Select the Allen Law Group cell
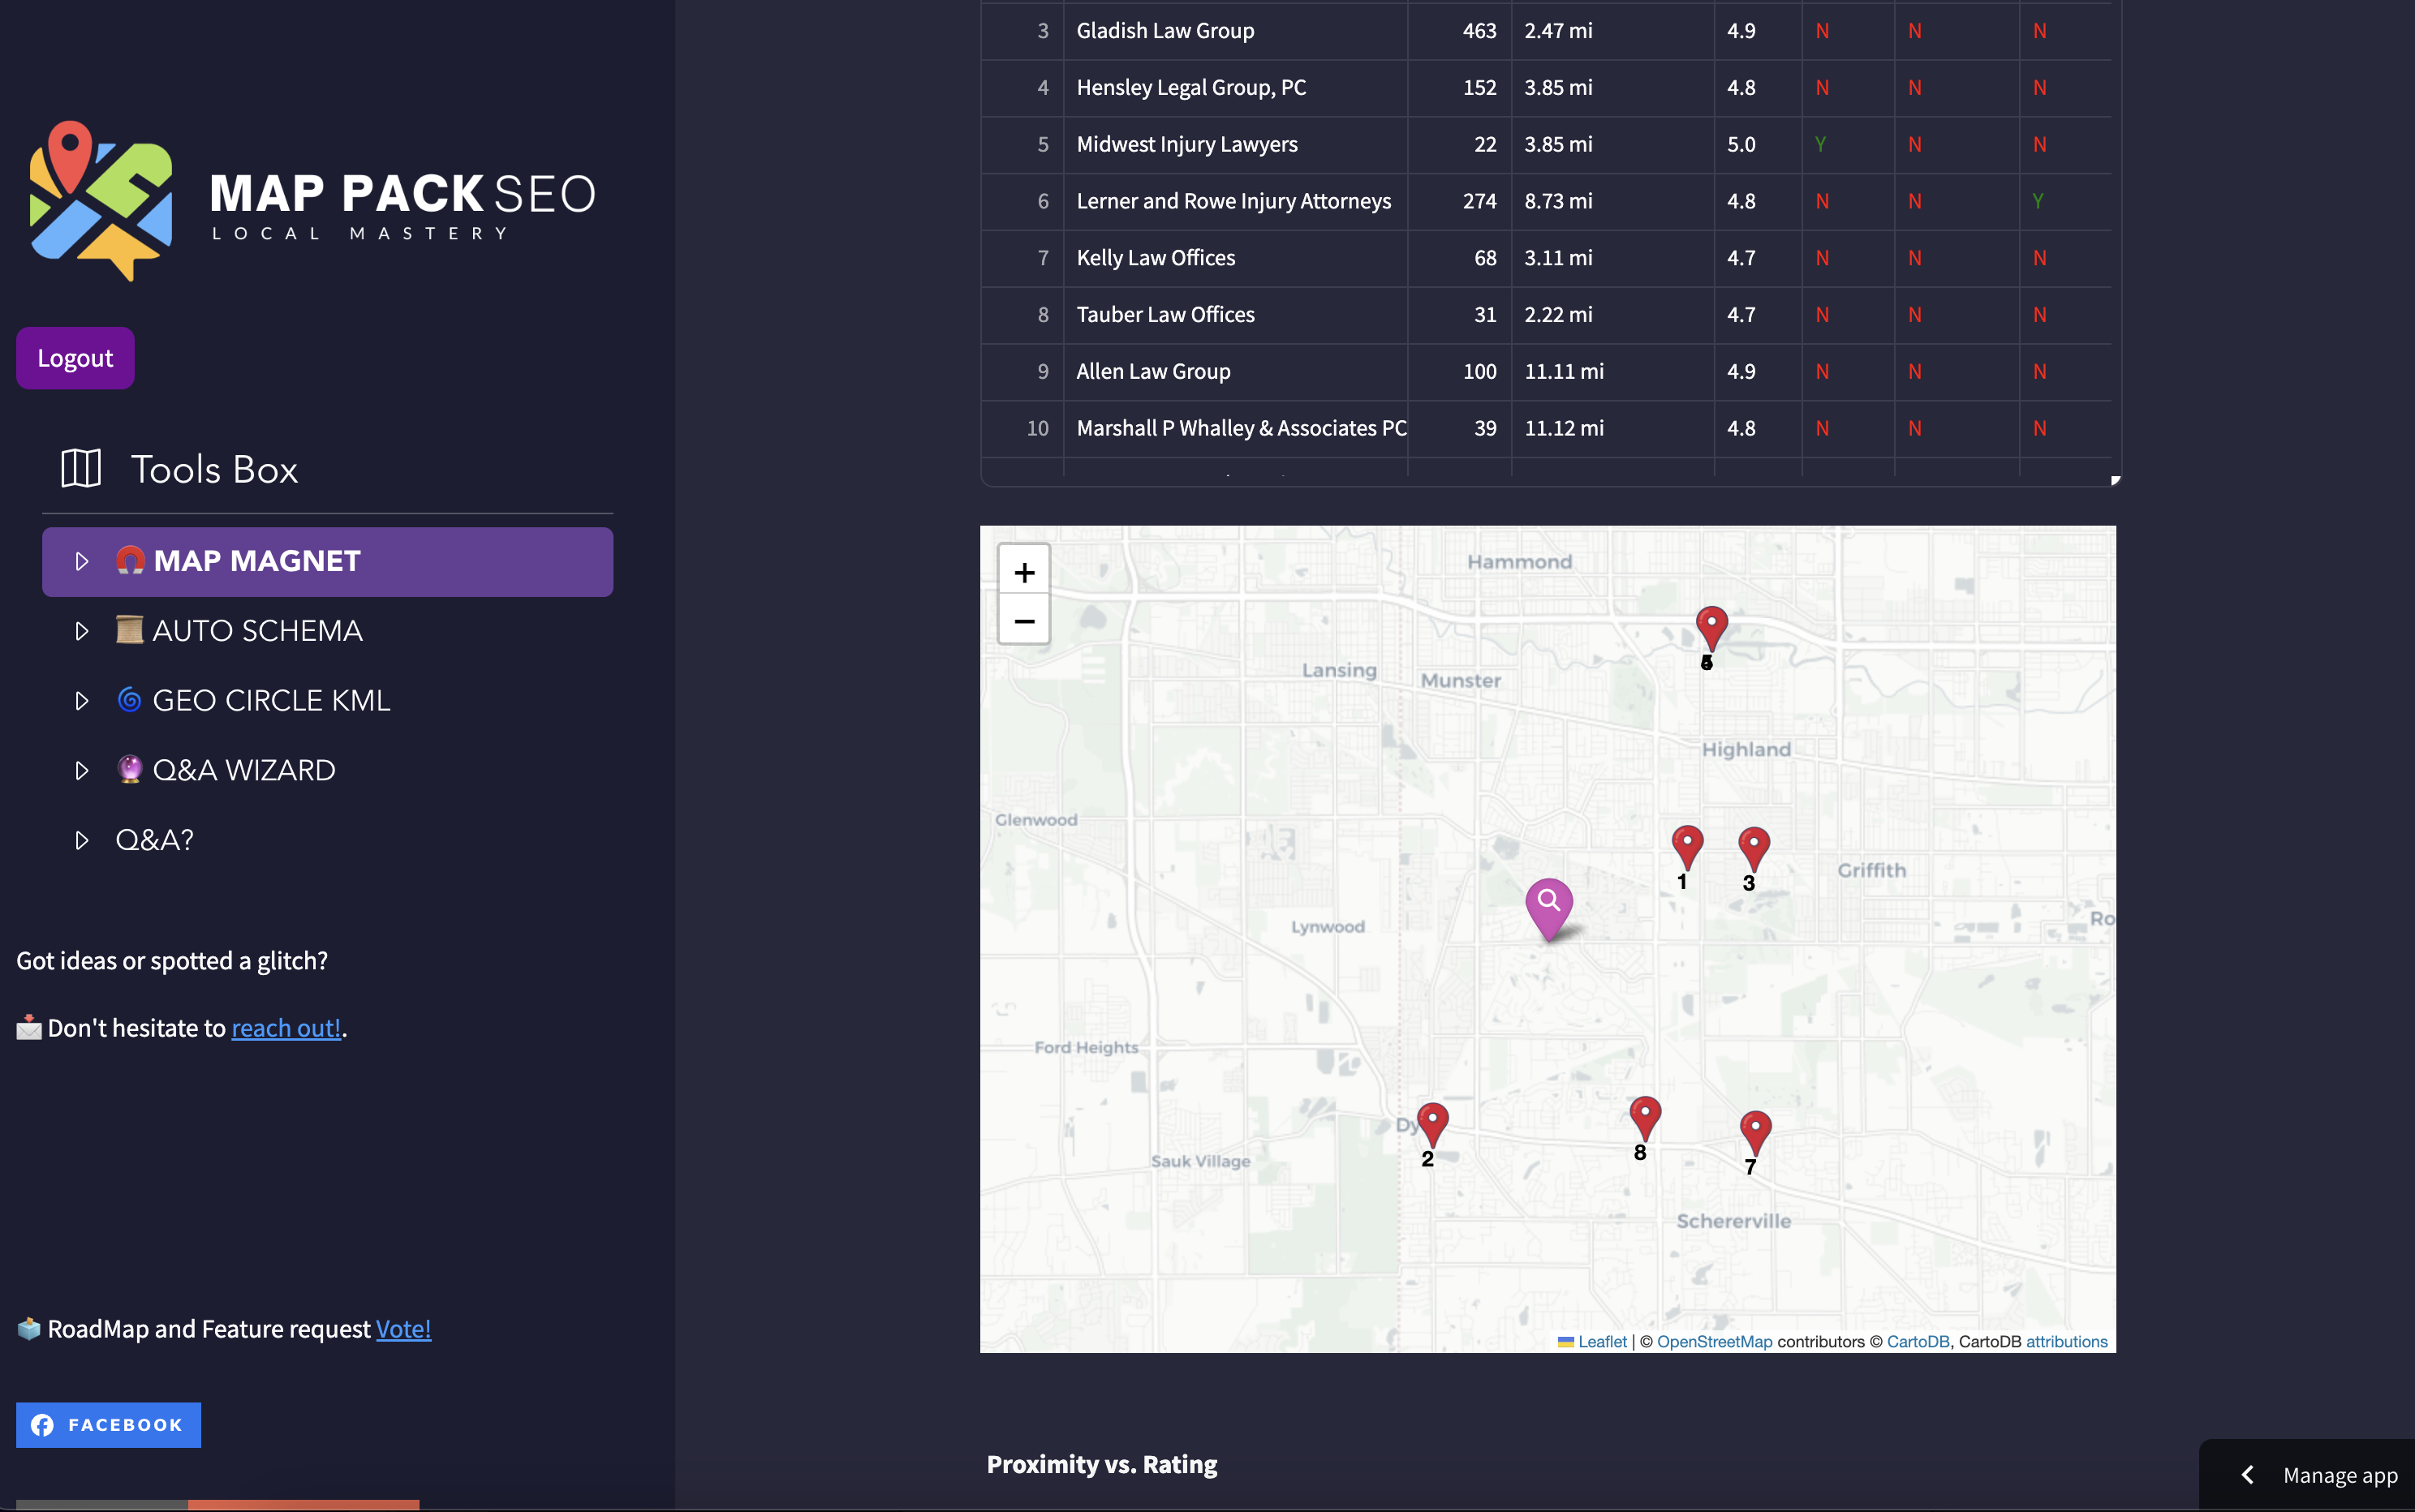Image resolution: width=2415 pixels, height=1512 pixels. click(x=1236, y=371)
